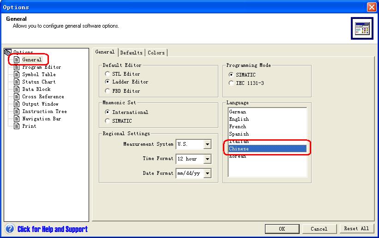Click the Symbol Table page icon
The width and height of the screenshot is (379, 238).
click(x=17, y=75)
